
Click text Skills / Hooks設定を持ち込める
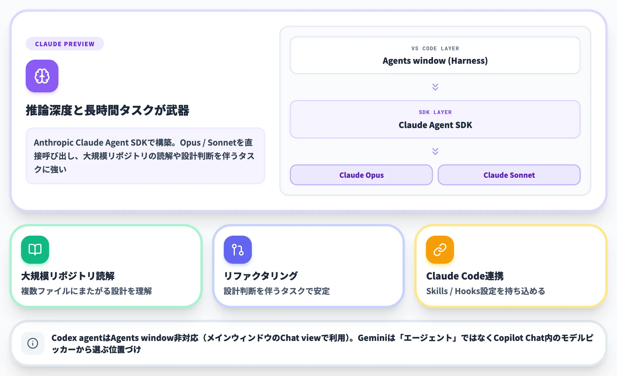click(486, 291)
